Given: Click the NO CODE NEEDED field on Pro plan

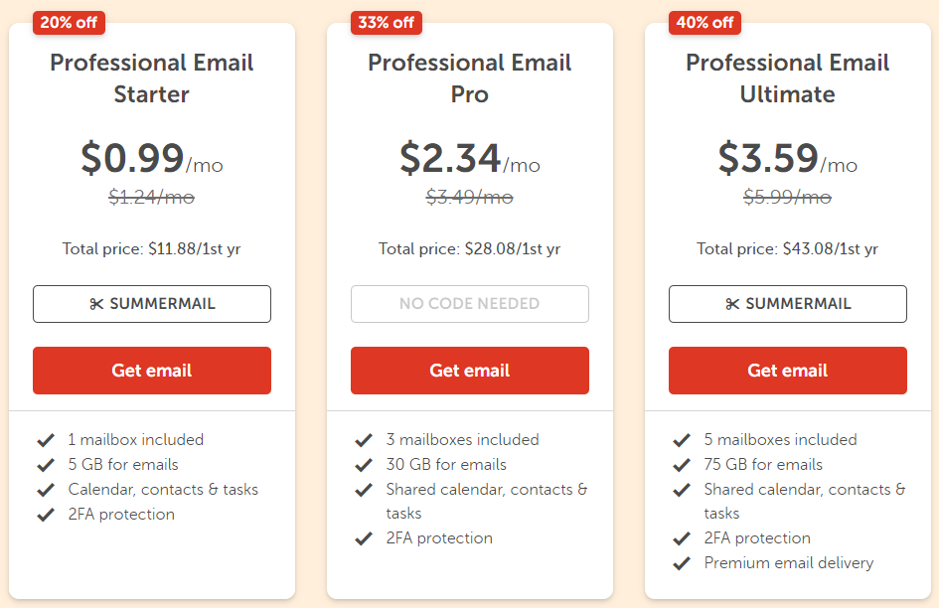Looking at the screenshot, I should point(469,304).
